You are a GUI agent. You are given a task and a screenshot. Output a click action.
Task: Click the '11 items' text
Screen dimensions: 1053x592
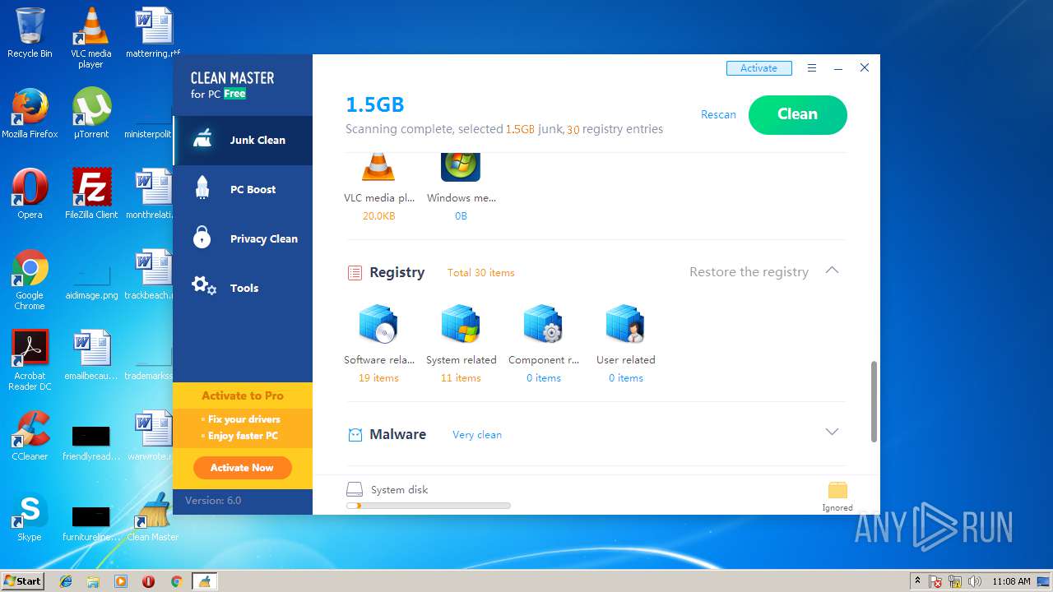tap(461, 378)
